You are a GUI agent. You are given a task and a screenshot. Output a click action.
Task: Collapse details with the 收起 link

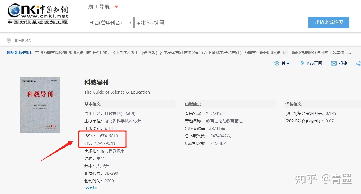[x=92, y=188]
